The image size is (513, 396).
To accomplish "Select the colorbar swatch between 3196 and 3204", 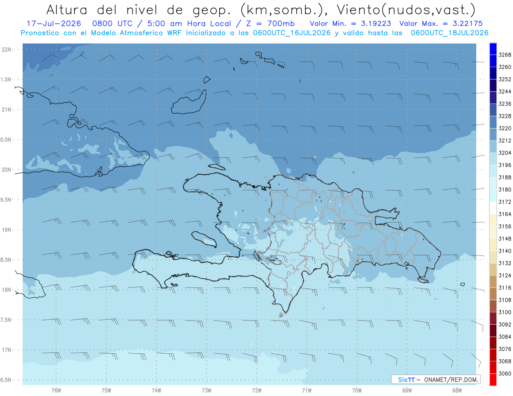I will 493,159.
